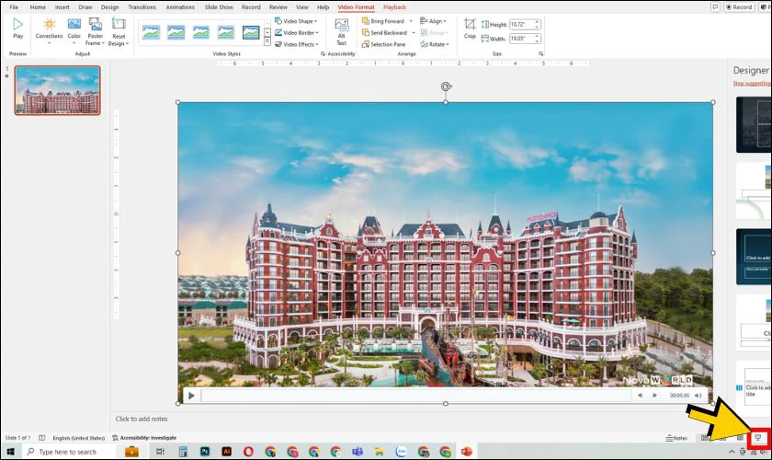Switch to the Insert tab

coord(62,7)
